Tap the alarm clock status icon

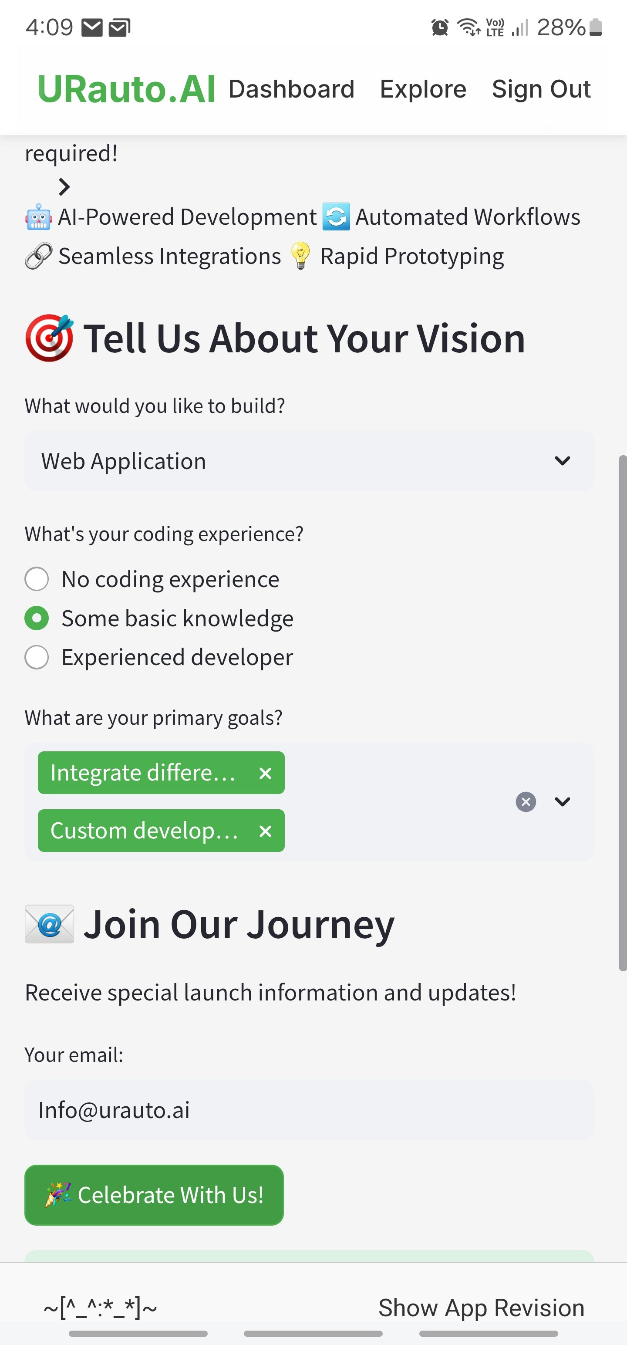(x=440, y=27)
